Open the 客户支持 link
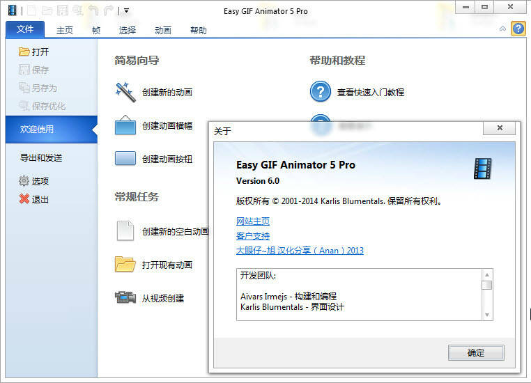The height and width of the screenshot is (383, 531). click(253, 236)
